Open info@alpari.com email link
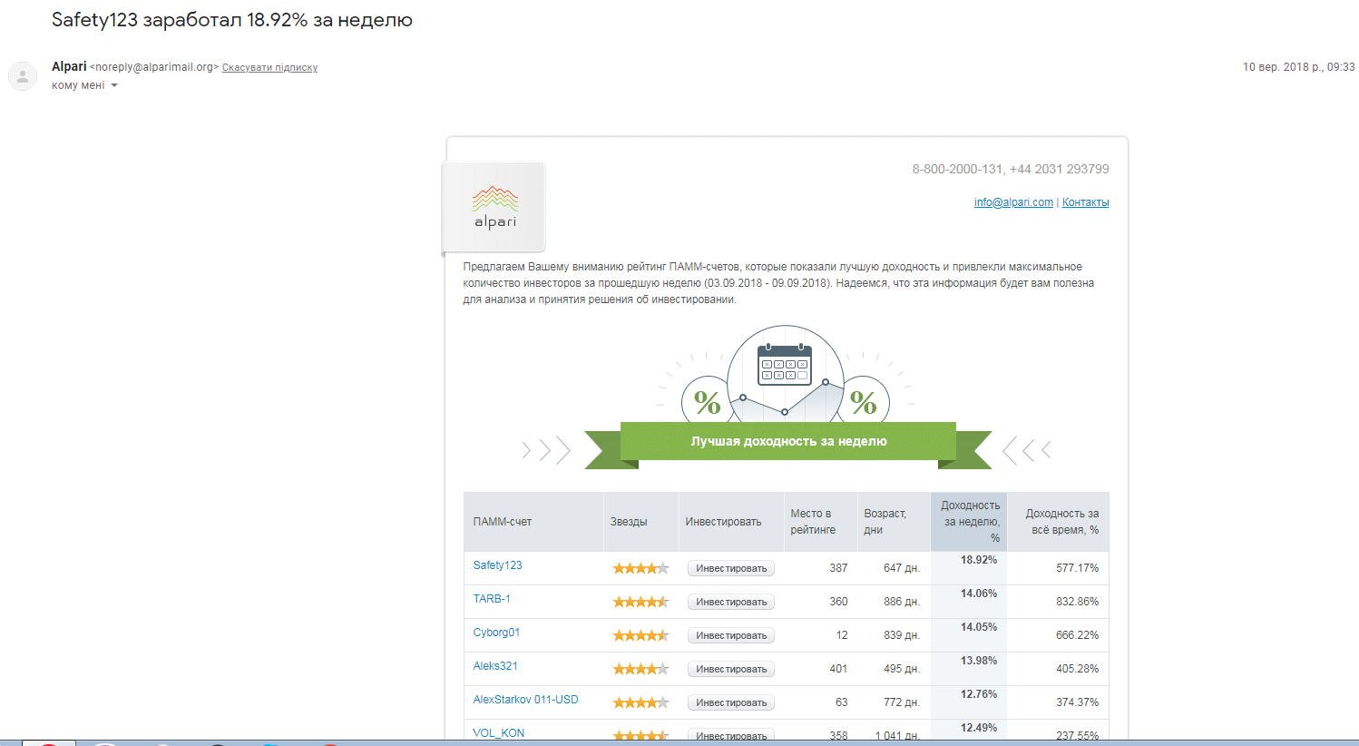Image resolution: width=1359 pixels, height=746 pixels. (x=1013, y=202)
